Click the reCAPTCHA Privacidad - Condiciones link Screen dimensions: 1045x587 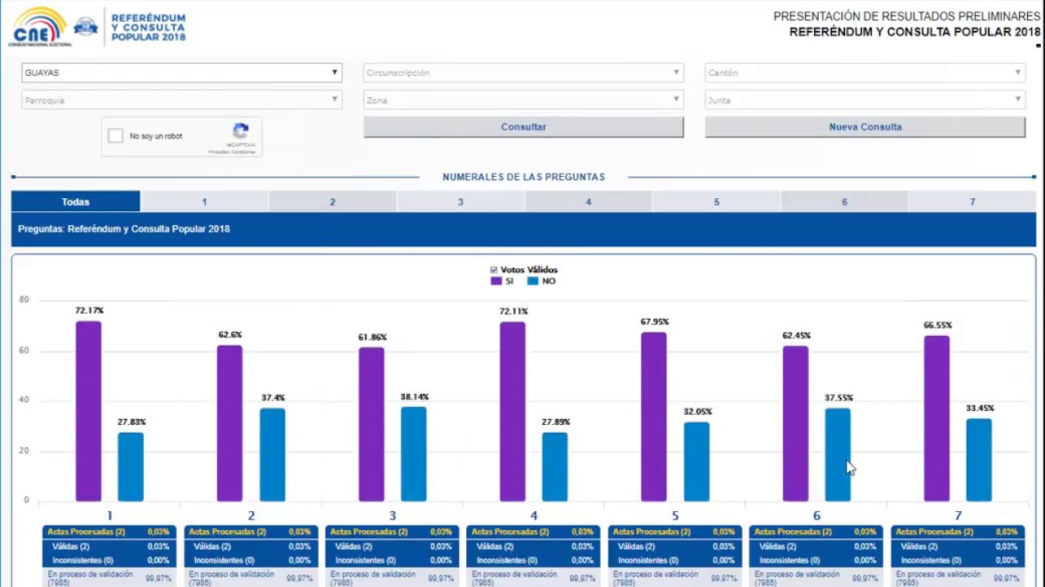coord(231,152)
